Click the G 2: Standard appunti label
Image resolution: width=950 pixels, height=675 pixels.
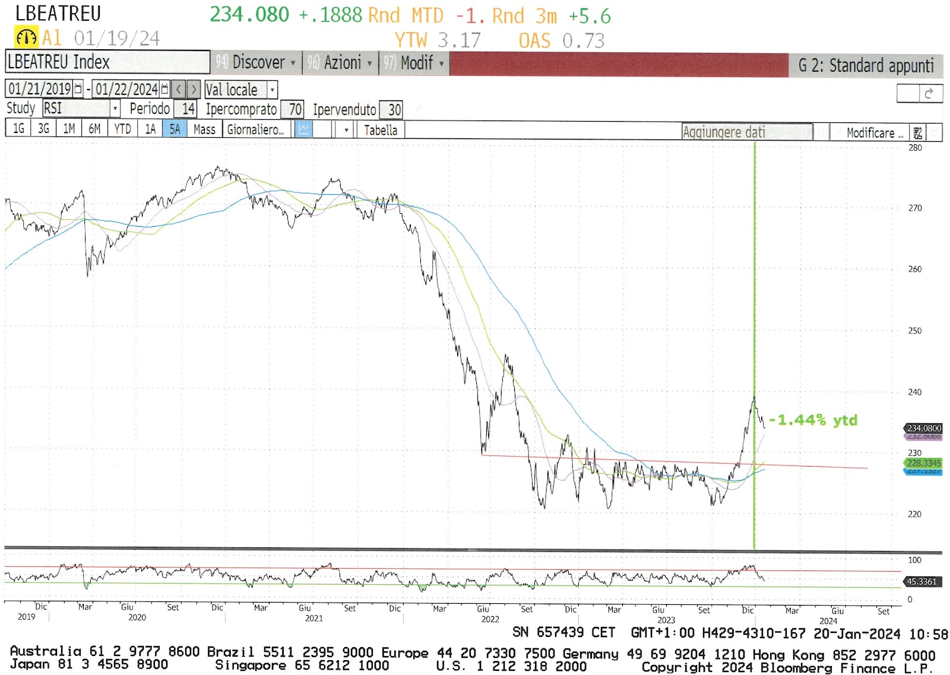pos(866,65)
